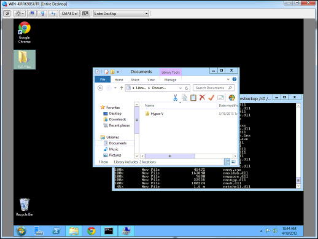Screen dimensions: 318x239
Task: Click the command prompt vertical scrollbar thumb
Action: coord(298,180)
